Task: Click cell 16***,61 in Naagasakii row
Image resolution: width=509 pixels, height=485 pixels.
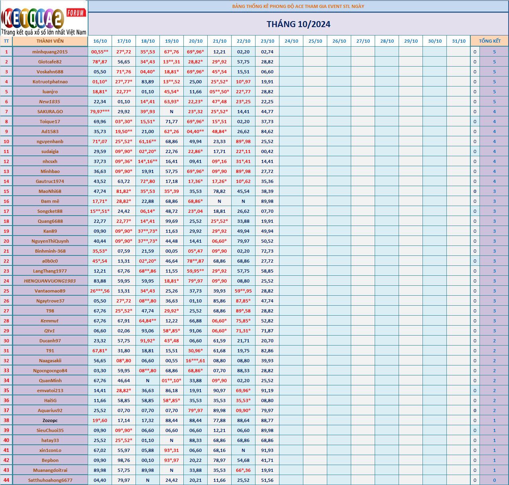Action: [x=196, y=361]
